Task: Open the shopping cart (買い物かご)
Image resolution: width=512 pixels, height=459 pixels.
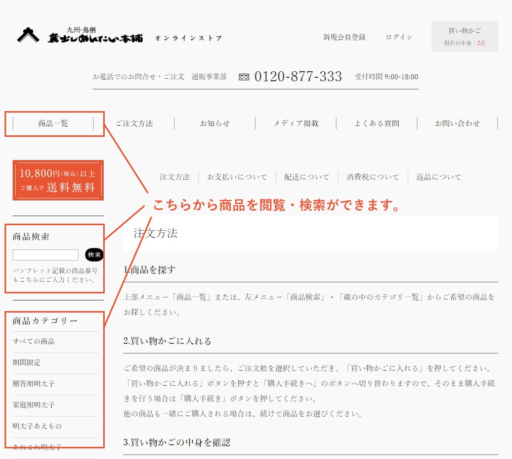Action: pos(464,36)
